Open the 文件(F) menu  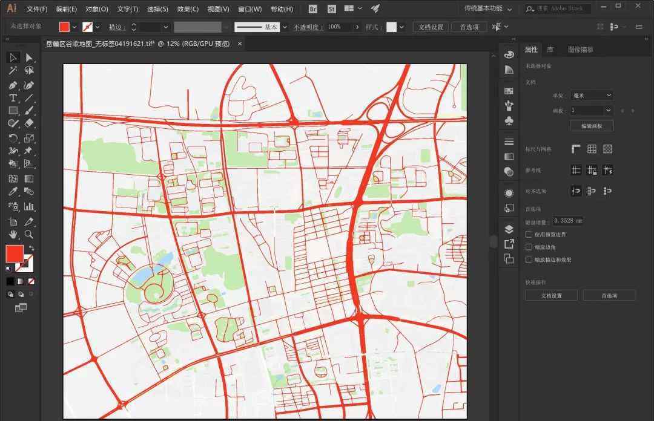tap(37, 8)
